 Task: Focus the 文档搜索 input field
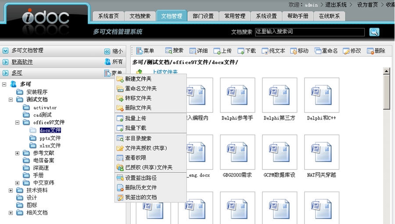[309, 32]
